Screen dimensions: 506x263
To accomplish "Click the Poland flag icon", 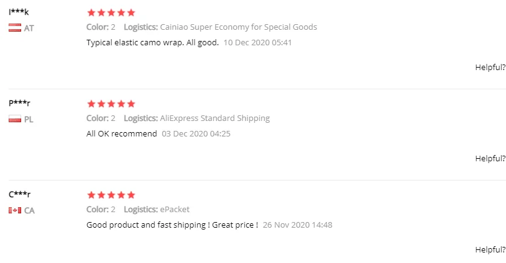I will [x=15, y=119].
